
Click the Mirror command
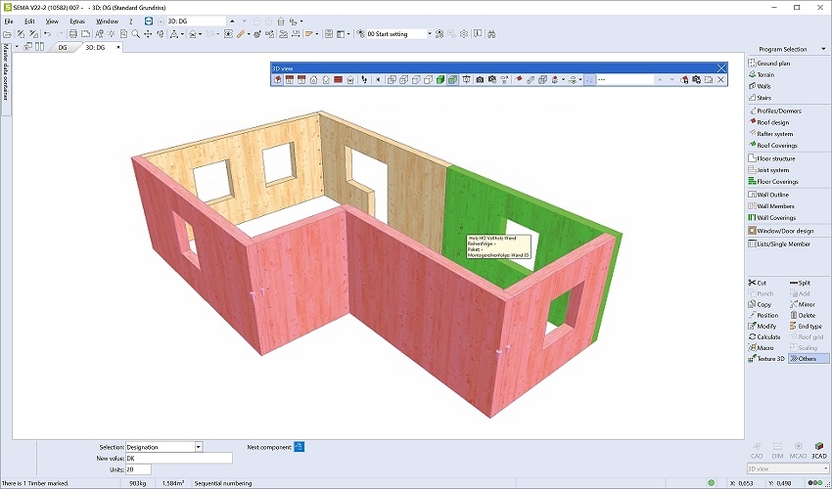[x=803, y=304]
